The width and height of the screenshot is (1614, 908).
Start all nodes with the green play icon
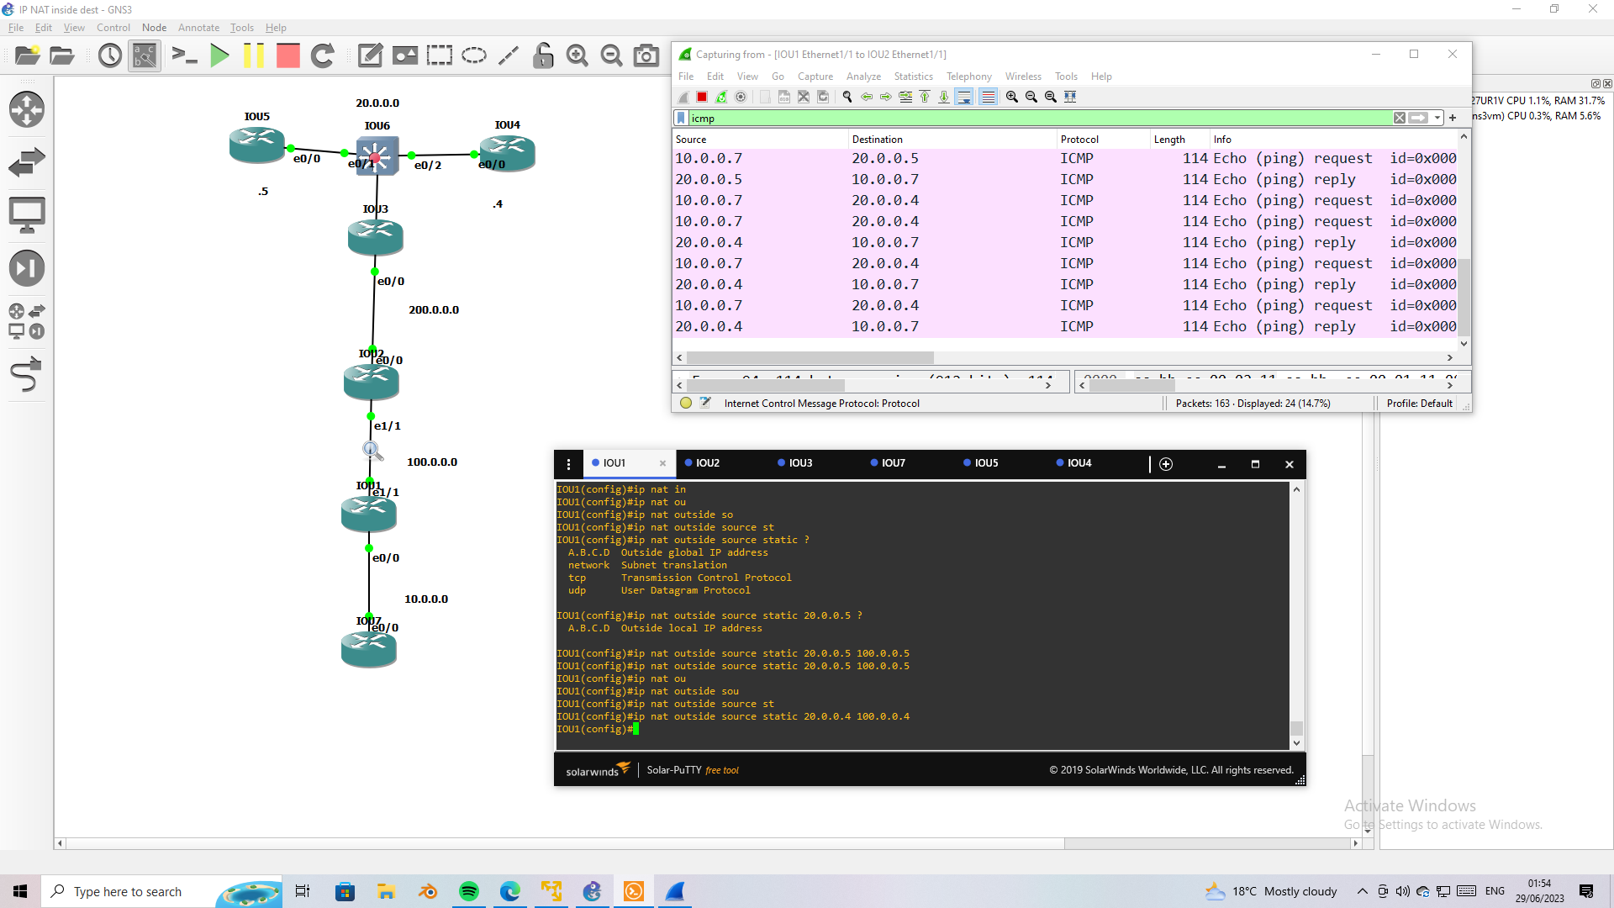219,55
